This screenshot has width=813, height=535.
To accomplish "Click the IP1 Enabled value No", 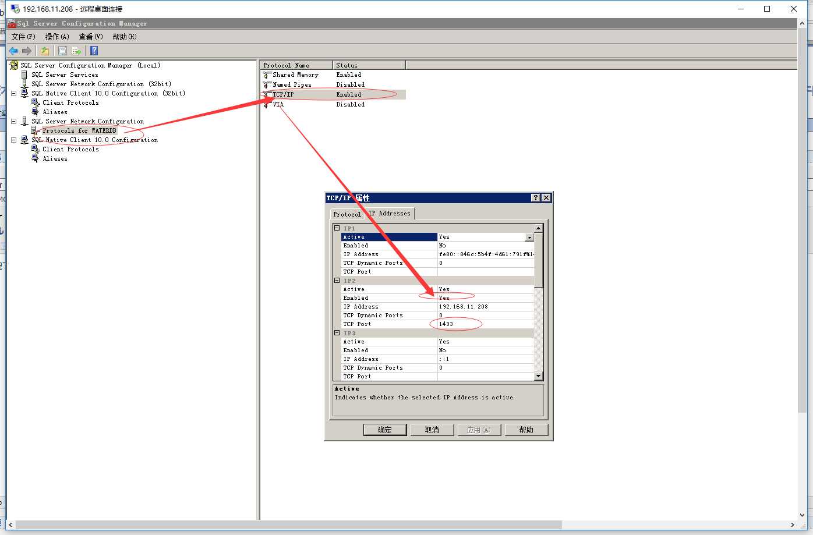I will 442,245.
